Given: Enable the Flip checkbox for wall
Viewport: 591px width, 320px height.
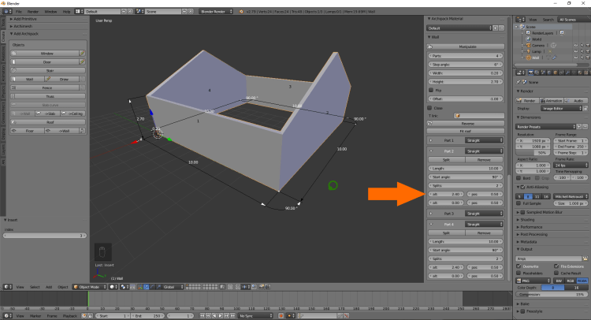Looking at the screenshot, I should (x=429, y=91).
